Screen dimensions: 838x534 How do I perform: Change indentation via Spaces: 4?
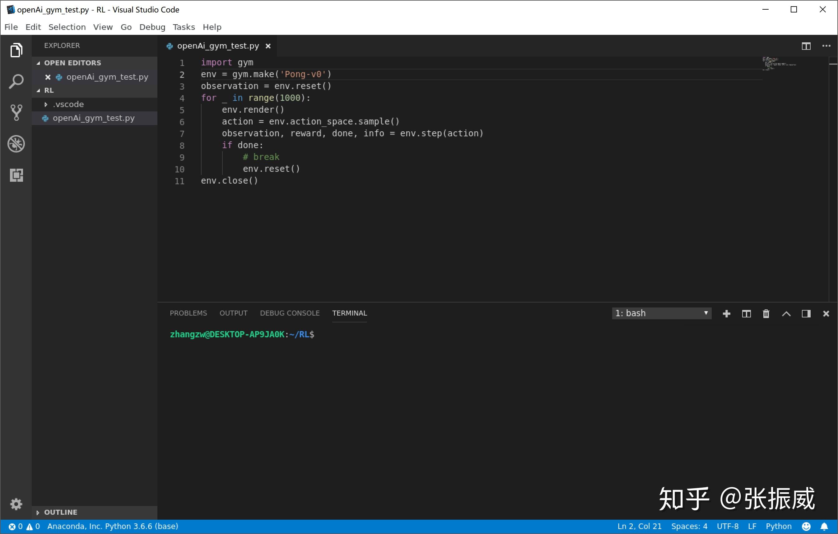tap(689, 526)
